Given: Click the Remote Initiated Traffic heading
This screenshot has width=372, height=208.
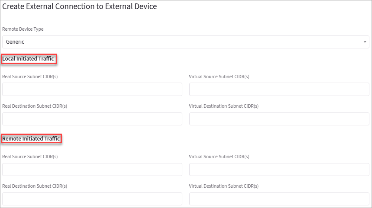Looking at the screenshot, I should pos(31,138).
